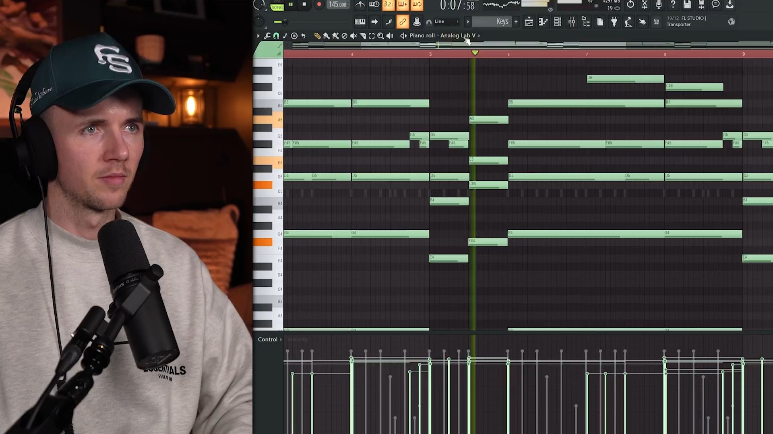Toggle the metronome
Viewport: 773px width, 434px height.
click(360, 4)
